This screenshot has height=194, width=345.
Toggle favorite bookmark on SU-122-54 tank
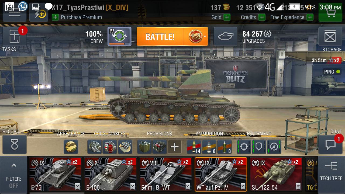[x=298, y=186]
